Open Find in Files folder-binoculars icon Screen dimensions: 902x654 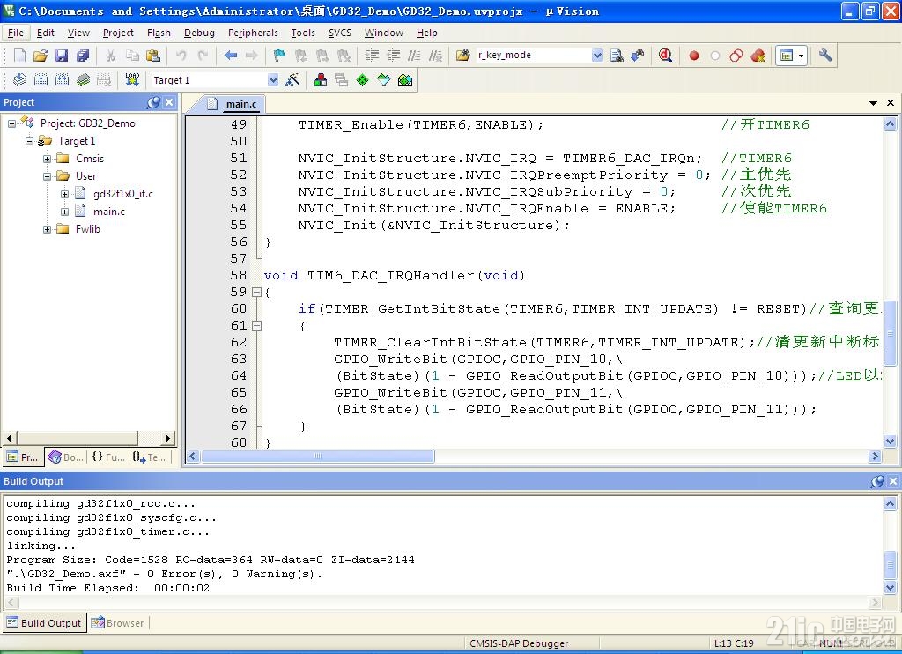click(462, 56)
